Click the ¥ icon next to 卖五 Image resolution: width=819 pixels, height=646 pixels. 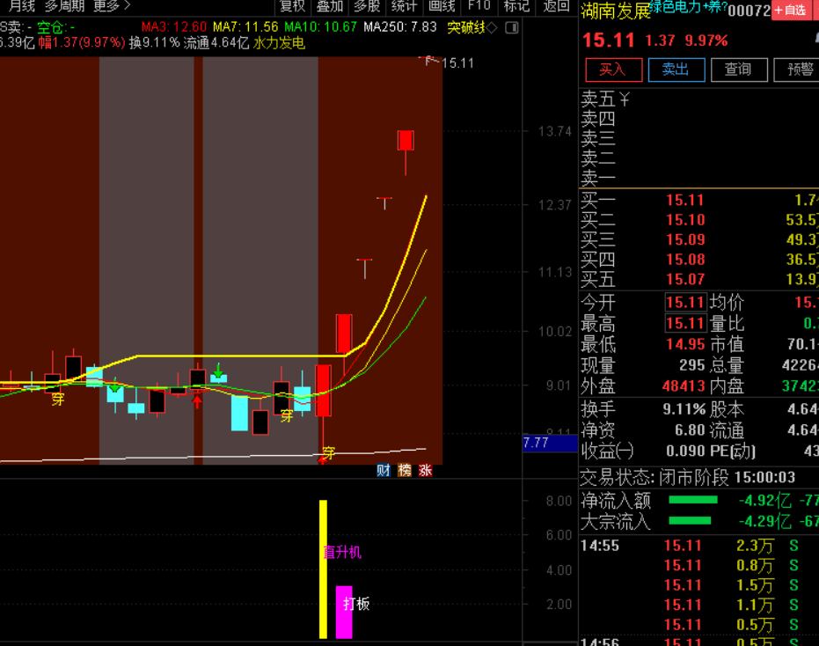tap(625, 98)
